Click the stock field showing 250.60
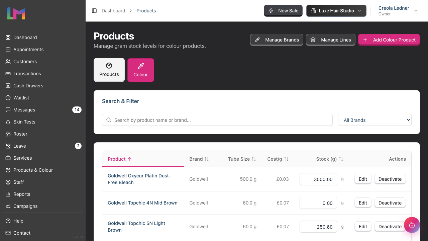 click(x=318, y=227)
